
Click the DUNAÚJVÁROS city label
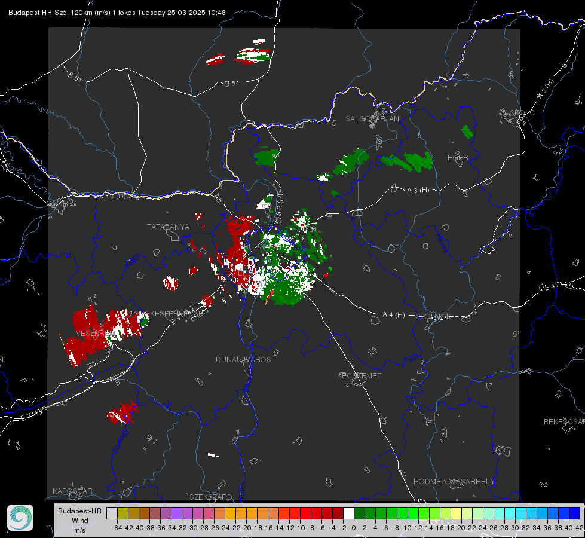coord(243,359)
